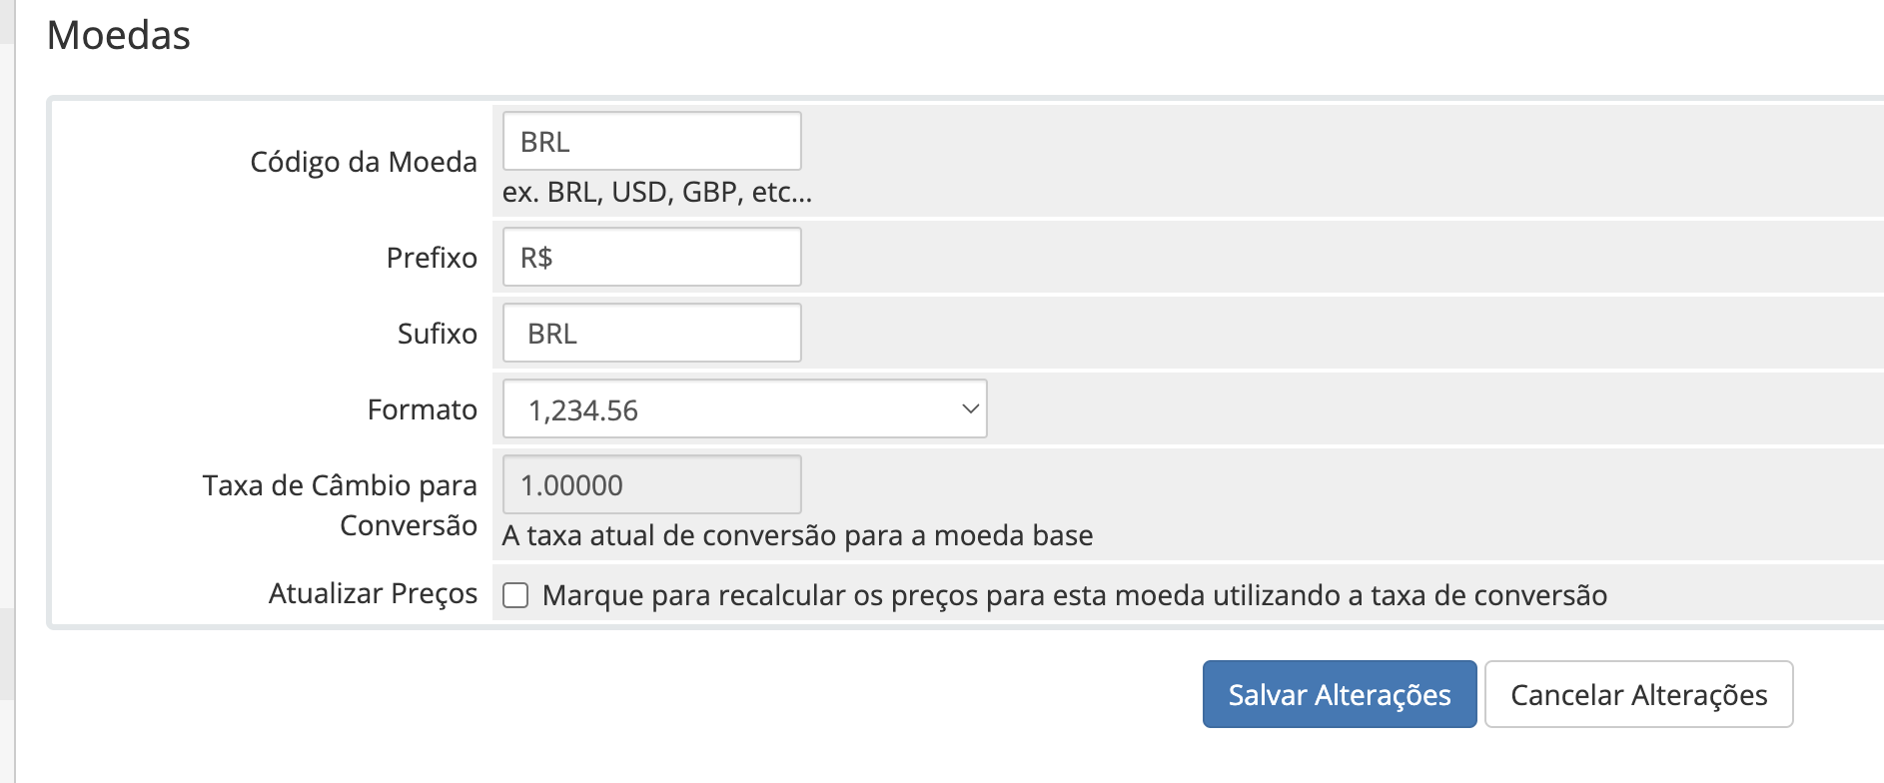Click the Código da Moeda label
Screen dimensions: 1884x783
pyautogui.click(x=364, y=162)
